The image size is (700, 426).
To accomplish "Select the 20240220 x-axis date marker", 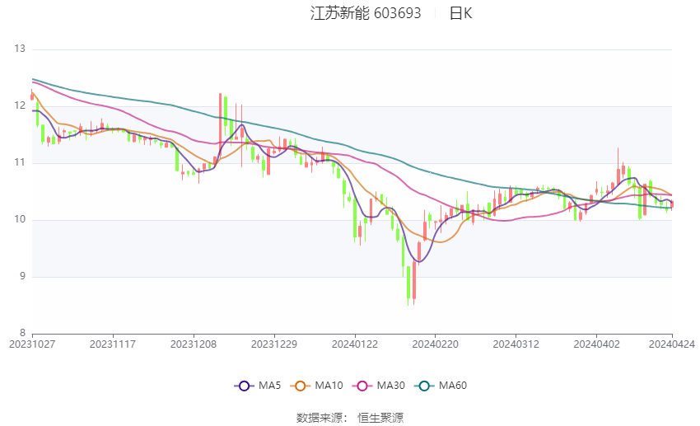I will 436,344.
